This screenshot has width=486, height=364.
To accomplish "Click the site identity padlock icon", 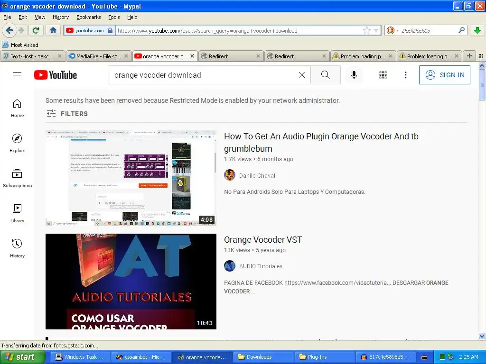I will tap(110, 30).
